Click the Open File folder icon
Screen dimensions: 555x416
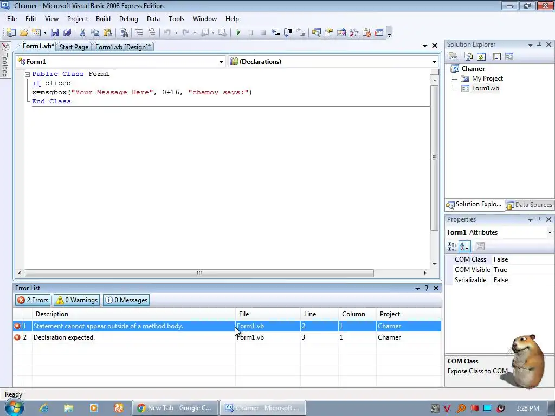[x=24, y=32]
